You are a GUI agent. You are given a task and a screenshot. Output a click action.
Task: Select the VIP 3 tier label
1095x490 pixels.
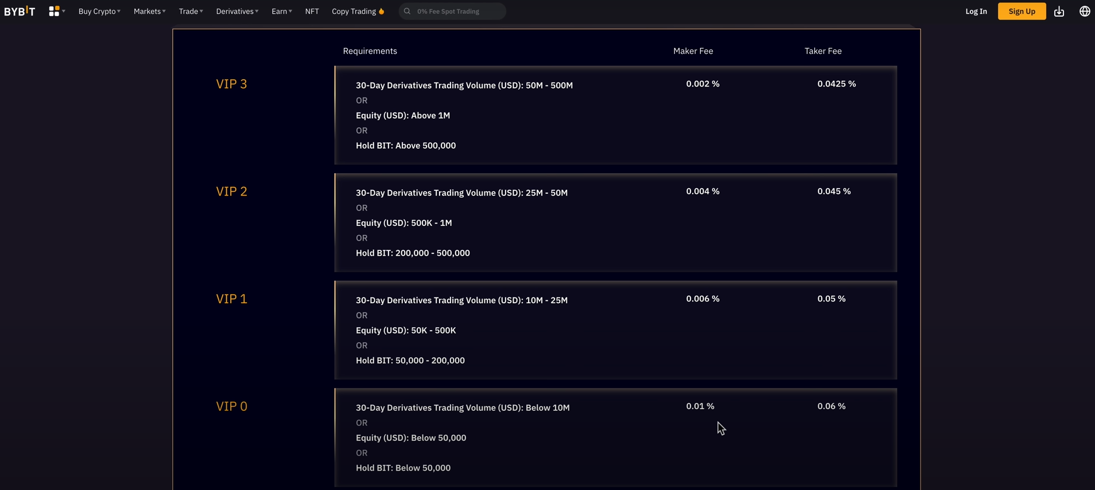pyautogui.click(x=231, y=84)
